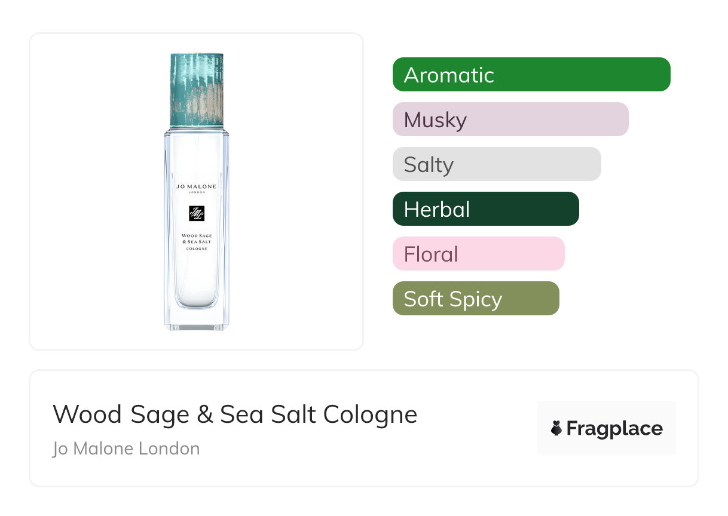Image resolution: width=728 pixels, height=516 pixels.
Task: Click the word Aromatic in the green bar
Action: 449,75
